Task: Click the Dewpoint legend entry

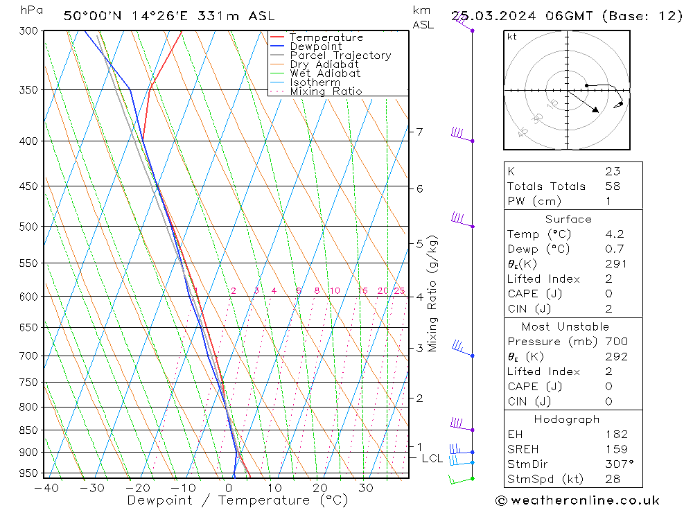Action: [x=306, y=46]
